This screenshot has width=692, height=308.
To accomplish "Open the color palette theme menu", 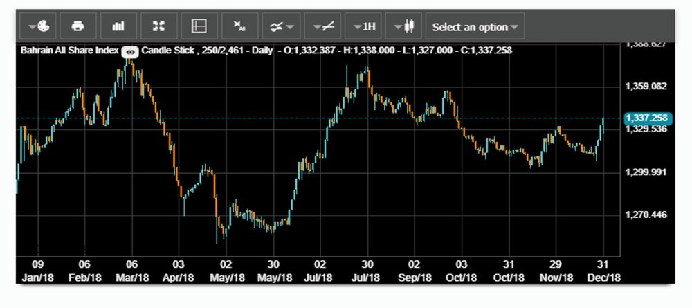I will pos(38,26).
